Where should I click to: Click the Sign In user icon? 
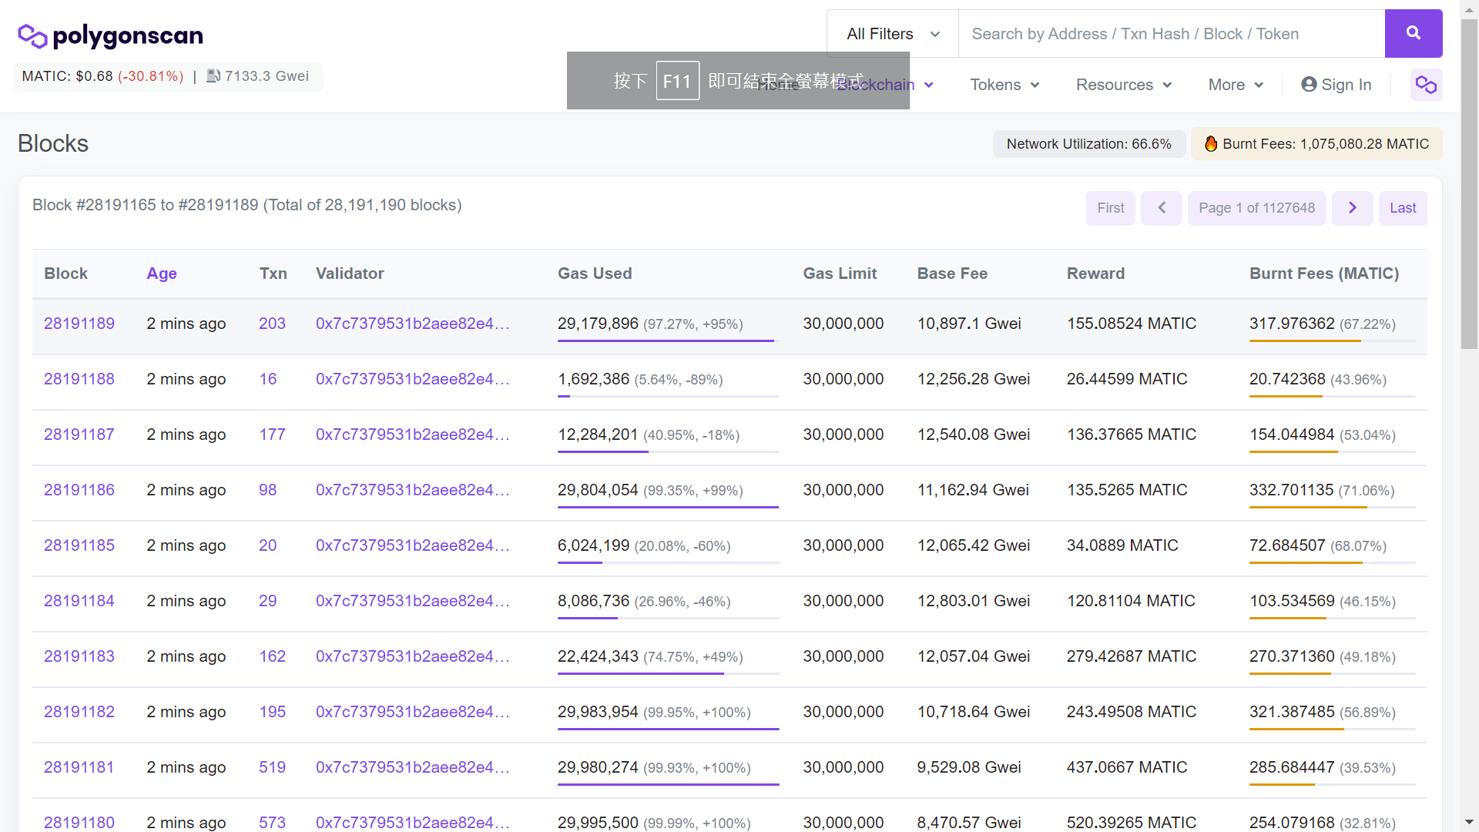pos(1309,85)
